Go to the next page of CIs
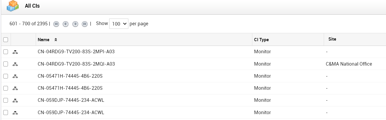Image resolution: width=386 pixels, height=120 pixels. pyautogui.click(x=75, y=24)
